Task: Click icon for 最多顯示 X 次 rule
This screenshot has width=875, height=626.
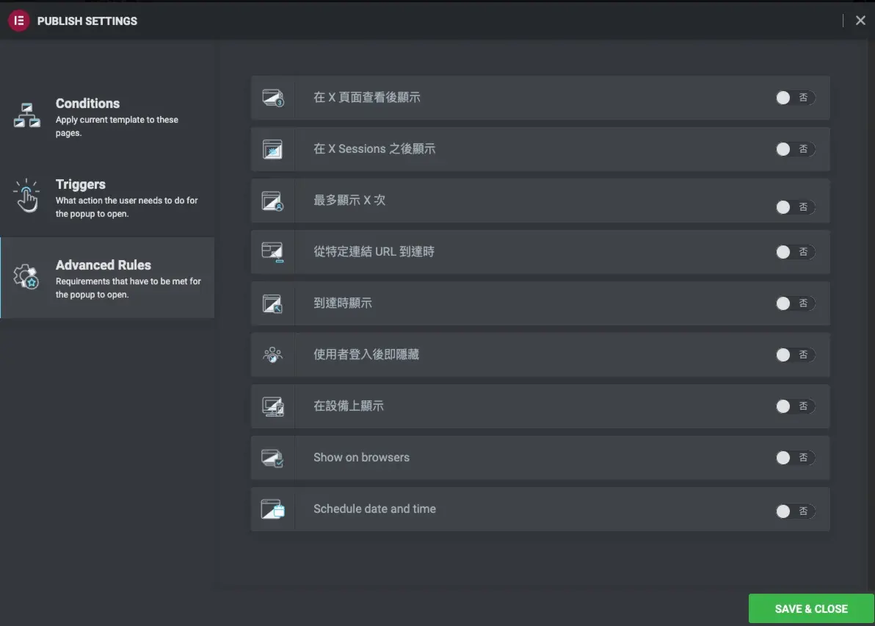Action: [273, 201]
